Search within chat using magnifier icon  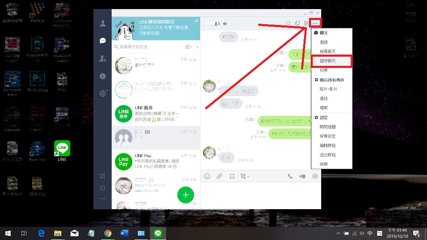point(288,23)
